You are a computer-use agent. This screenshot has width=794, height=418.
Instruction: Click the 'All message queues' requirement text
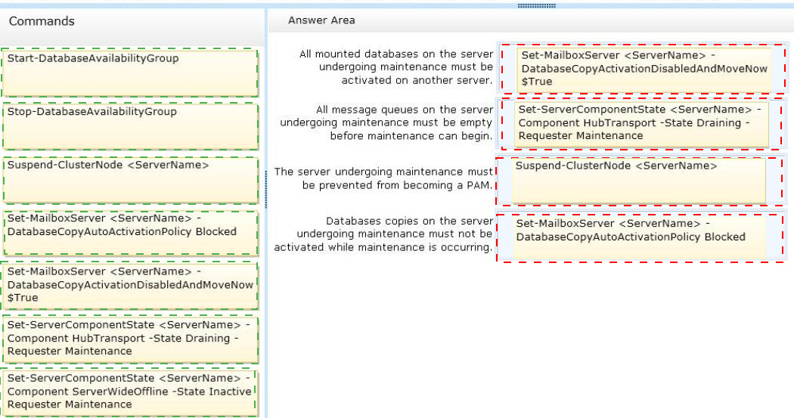(386, 122)
